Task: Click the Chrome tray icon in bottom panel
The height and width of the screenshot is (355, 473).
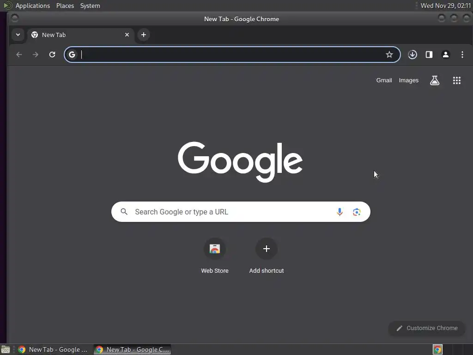Action: (x=437, y=349)
